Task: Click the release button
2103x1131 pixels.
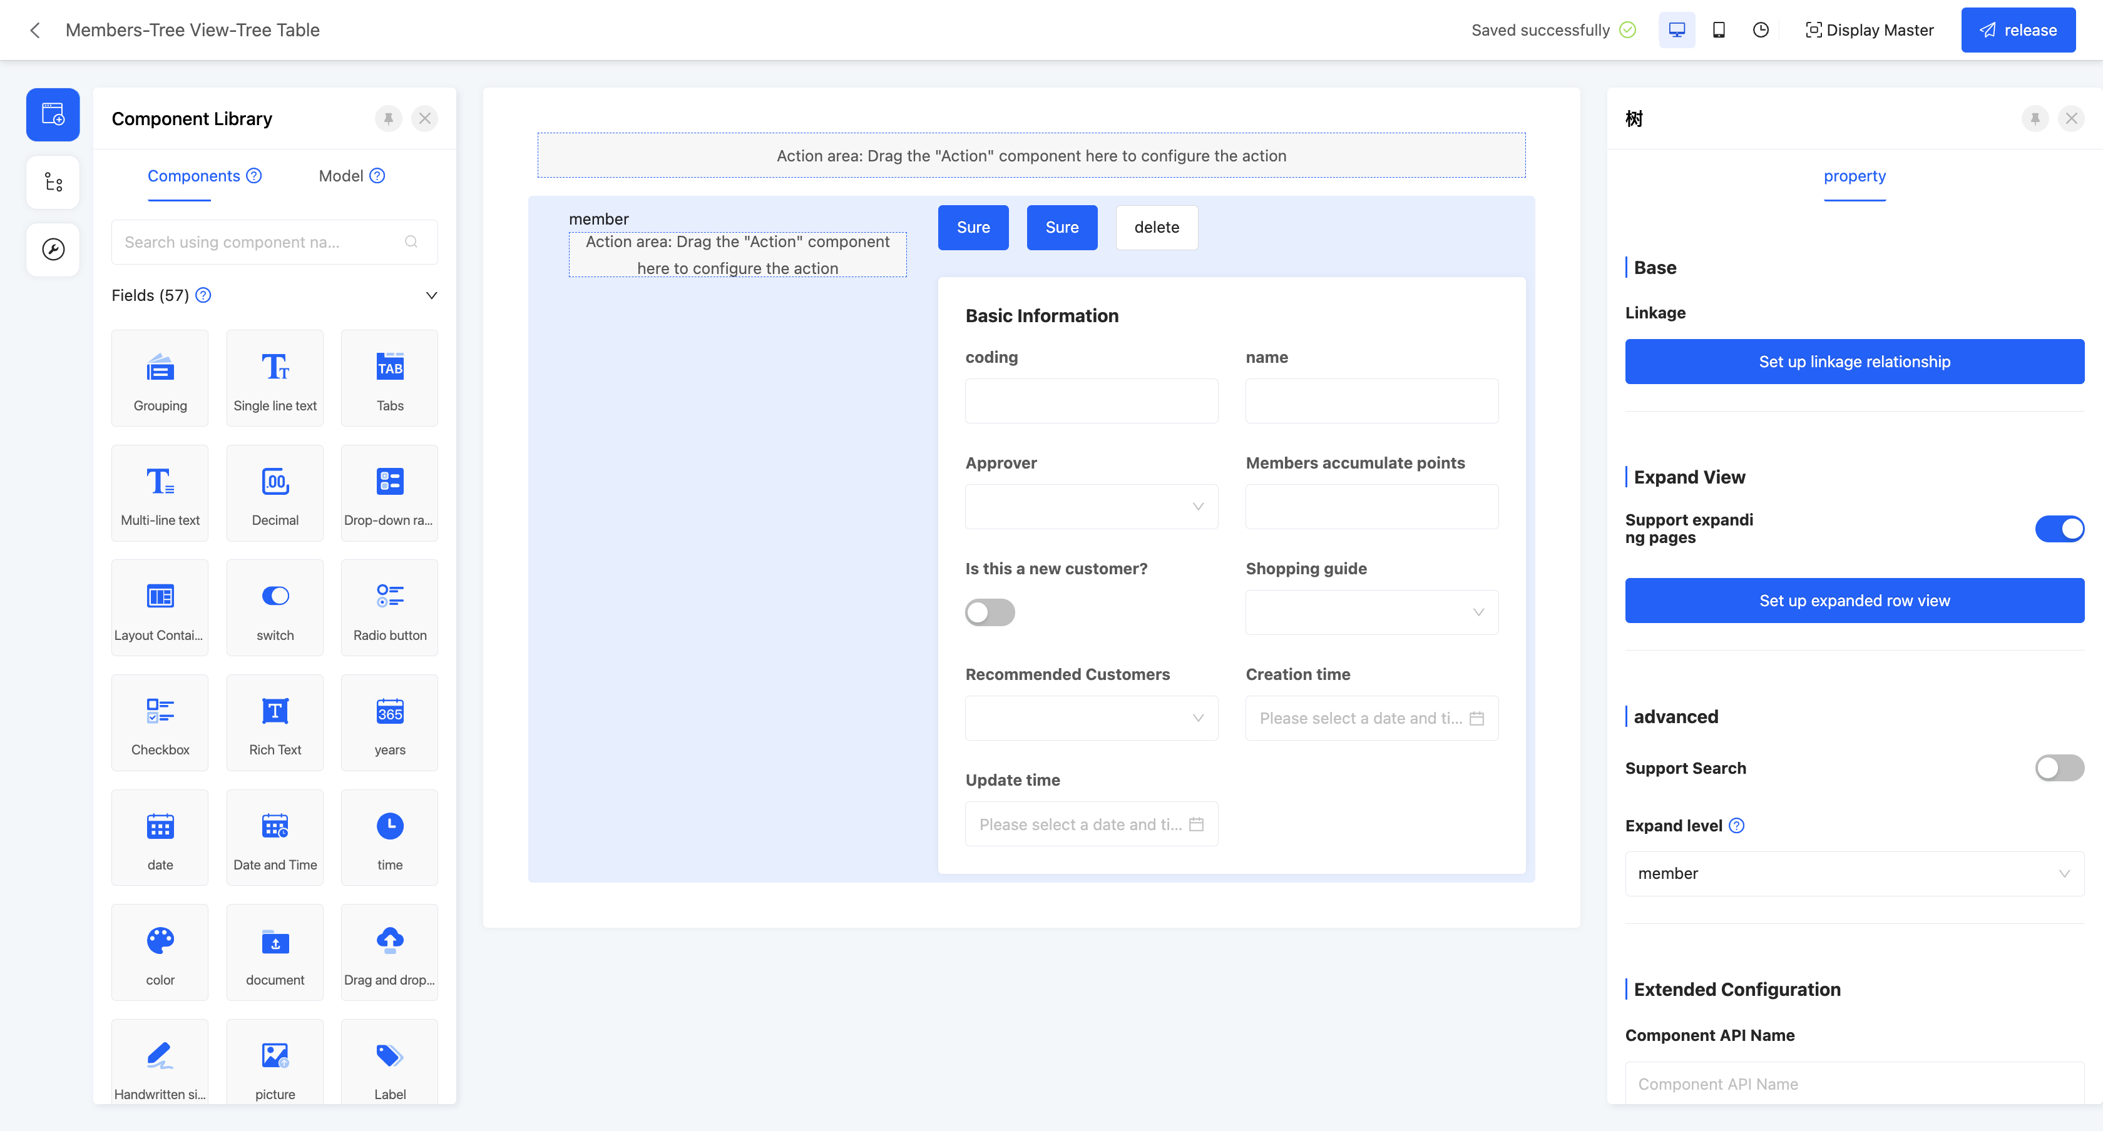Action: [2017, 30]
